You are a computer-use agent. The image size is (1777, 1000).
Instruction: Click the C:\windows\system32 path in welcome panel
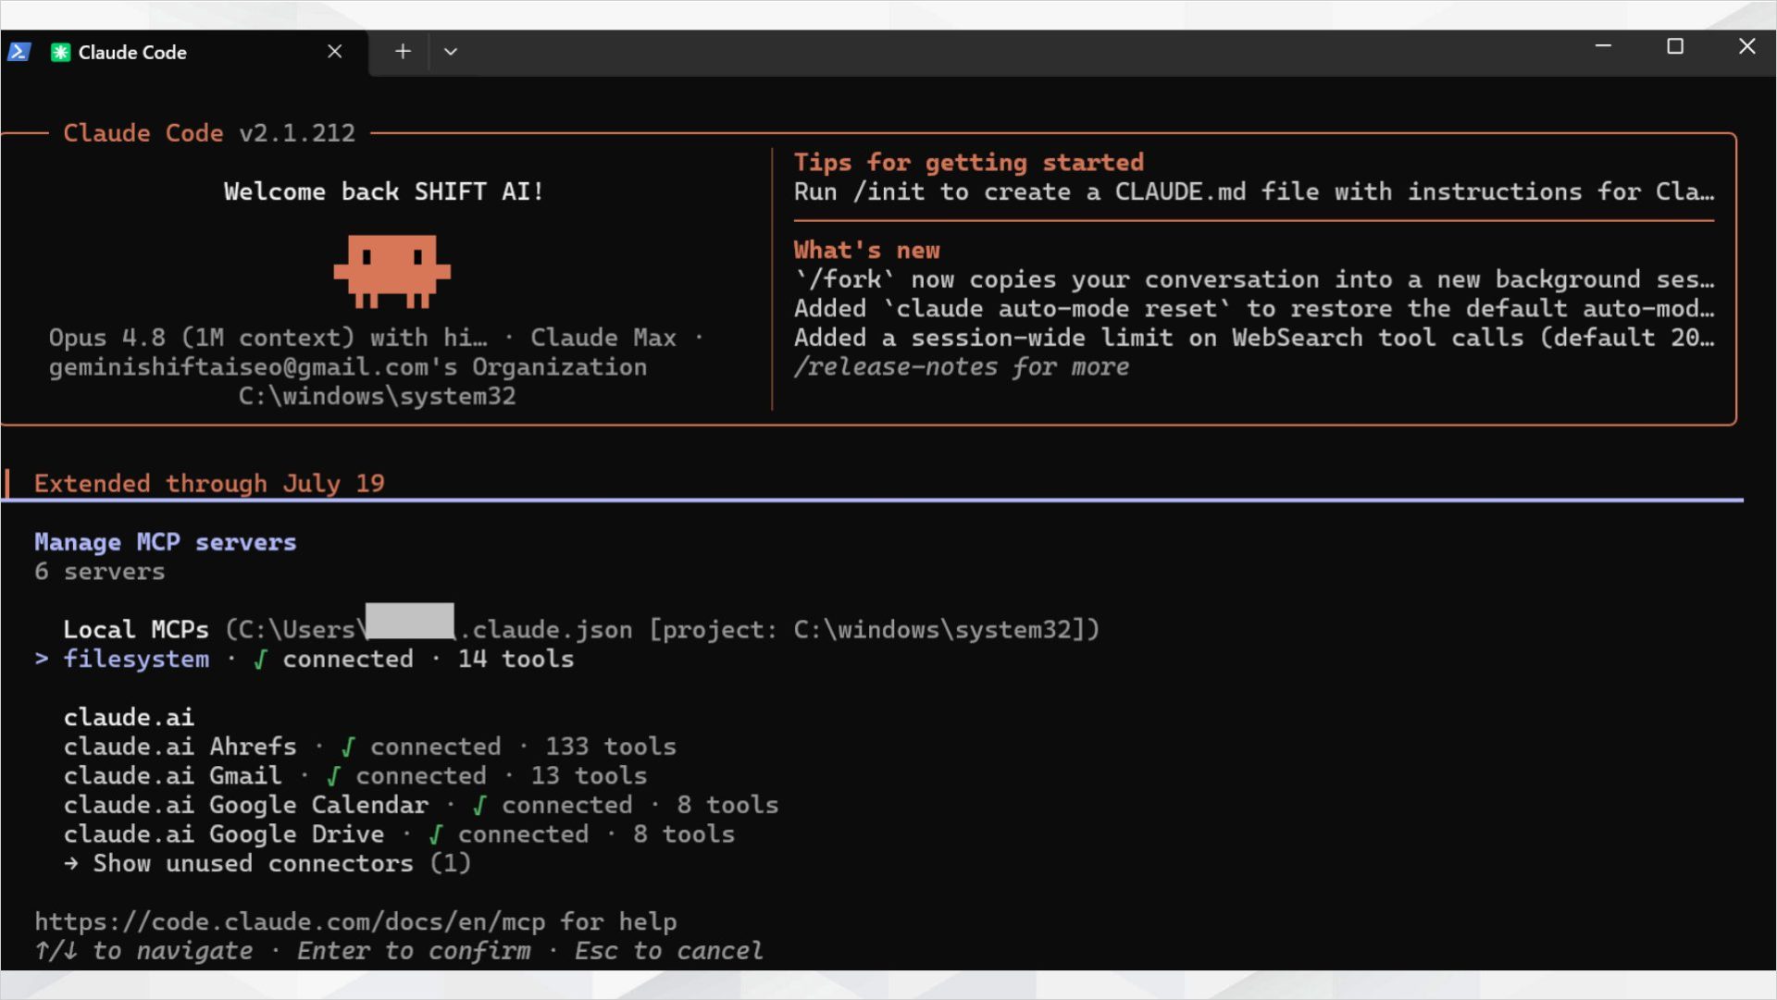tap(378, 397)
